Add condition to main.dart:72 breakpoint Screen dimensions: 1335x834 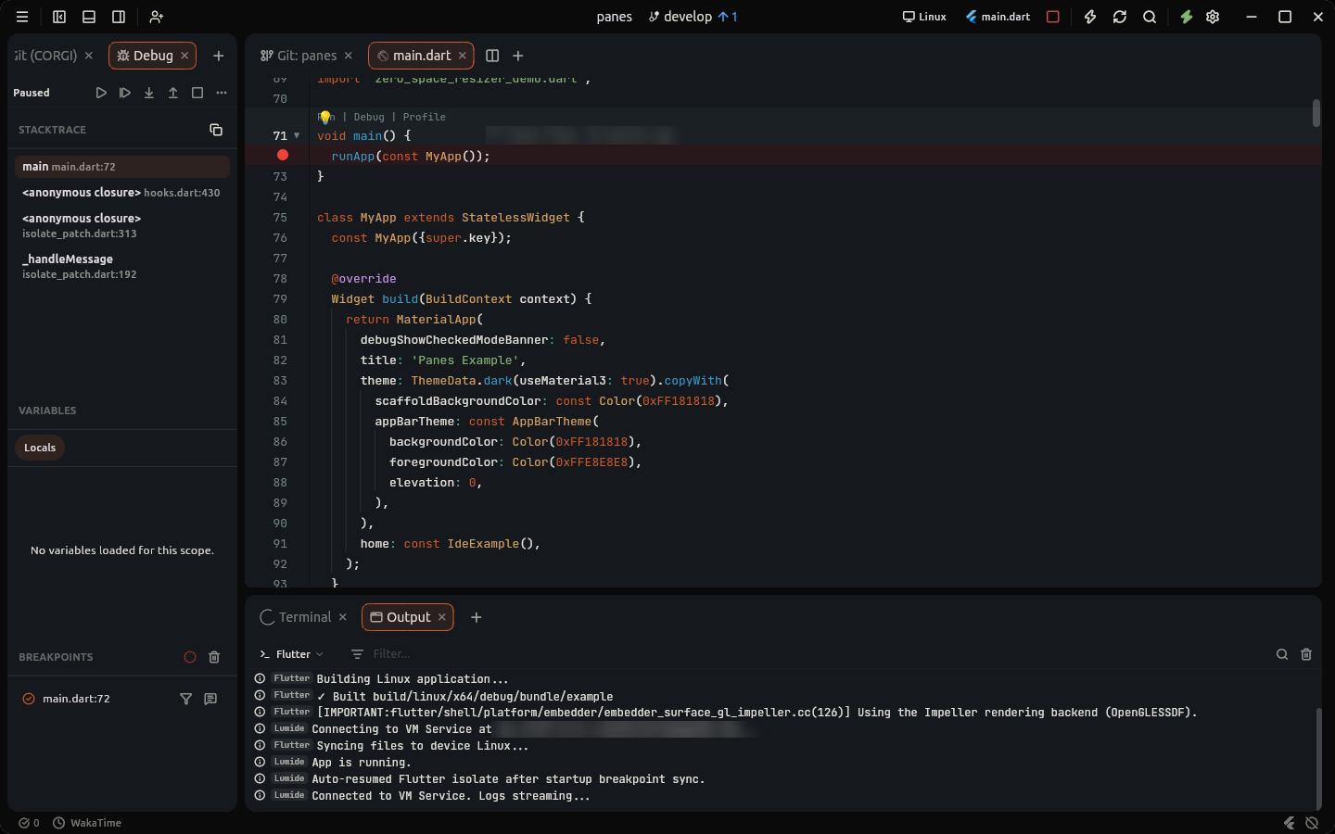(186, 699)
